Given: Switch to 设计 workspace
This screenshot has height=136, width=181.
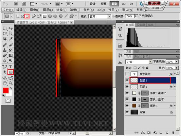Looking at the screenshot, I should point(93,4).
